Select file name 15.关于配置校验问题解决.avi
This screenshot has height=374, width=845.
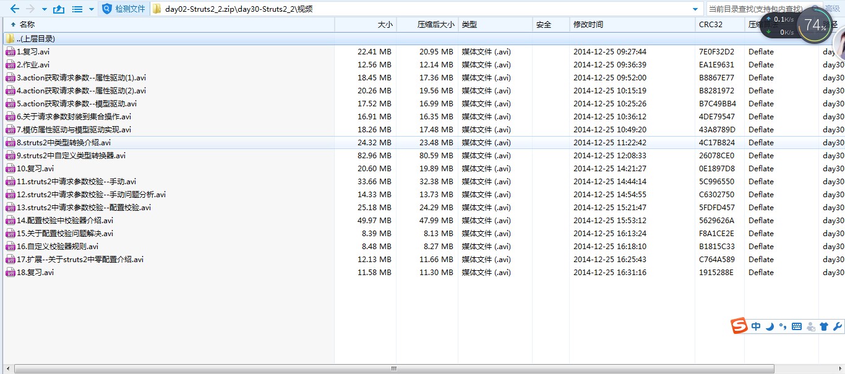coord(65,233)
